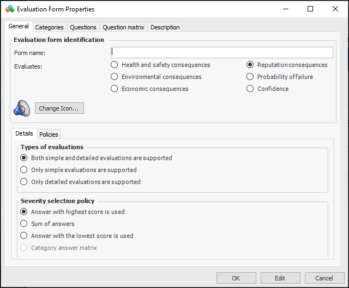Open the Description tab

pos(164,27)
